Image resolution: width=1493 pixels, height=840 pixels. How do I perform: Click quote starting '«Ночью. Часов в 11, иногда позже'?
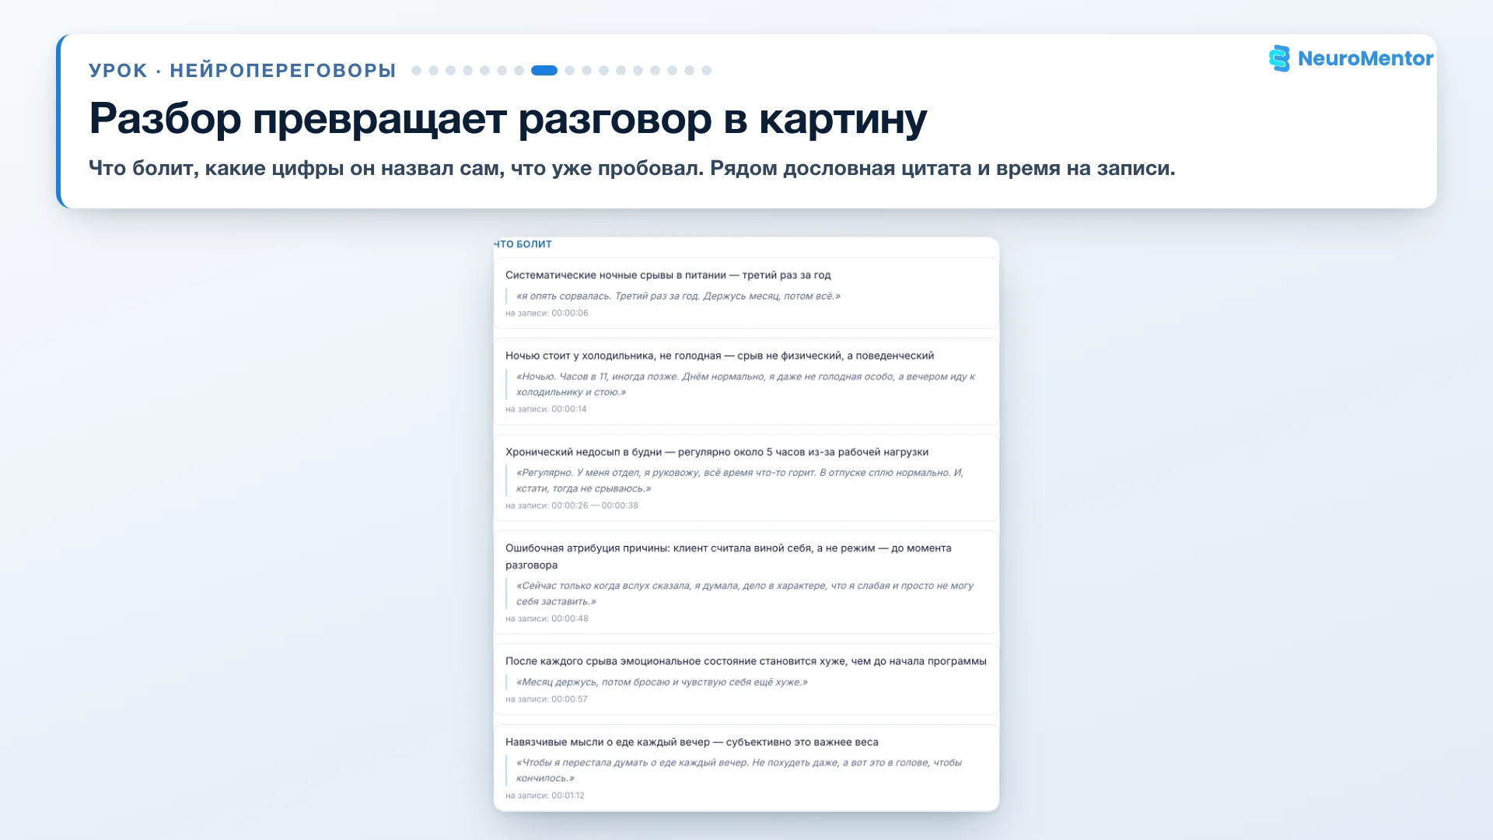(x=745, y=384)
